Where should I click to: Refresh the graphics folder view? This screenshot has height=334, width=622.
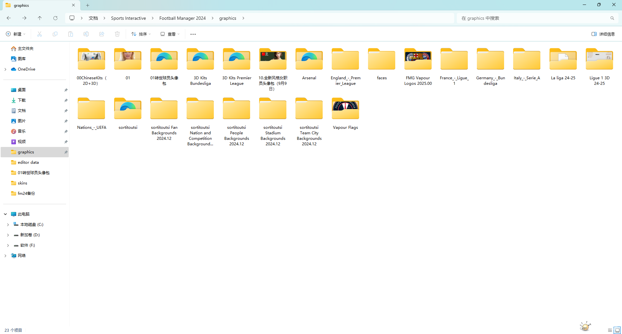point(55,18)
